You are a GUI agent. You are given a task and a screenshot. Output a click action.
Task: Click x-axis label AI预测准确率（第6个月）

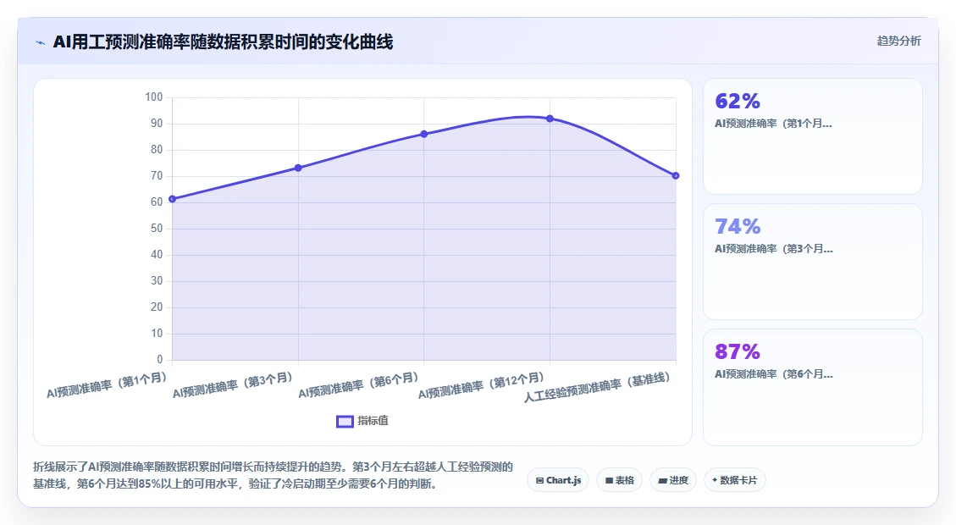coord(358,385)
